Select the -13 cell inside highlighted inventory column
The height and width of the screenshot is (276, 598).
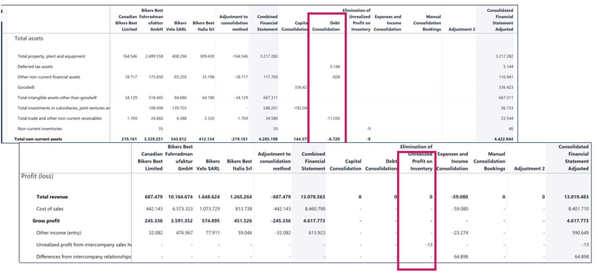click(x=428, y=245)
